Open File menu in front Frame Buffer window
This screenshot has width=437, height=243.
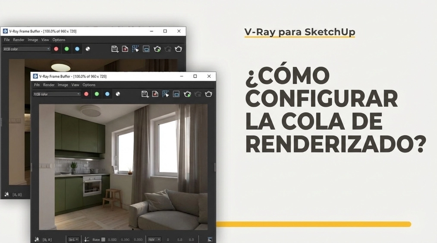pos(37,85)
